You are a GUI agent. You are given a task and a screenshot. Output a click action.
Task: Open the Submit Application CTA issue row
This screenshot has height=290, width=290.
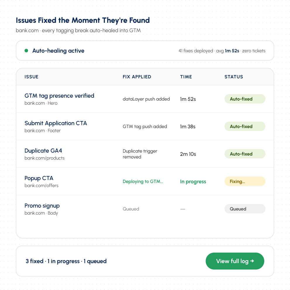click(145, 126)
